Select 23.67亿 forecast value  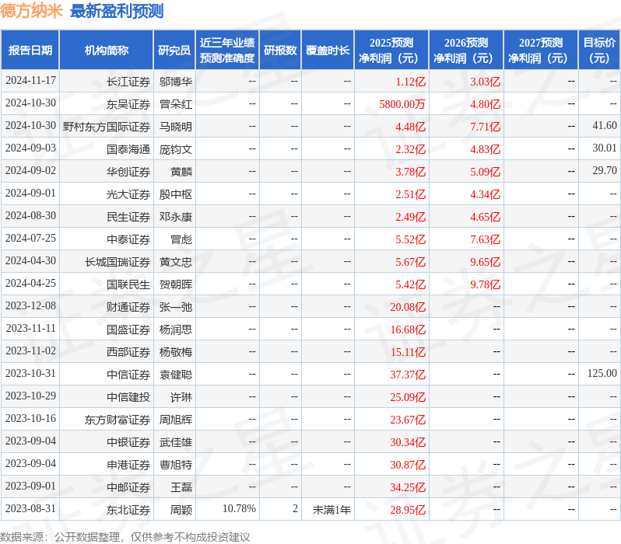408,420
